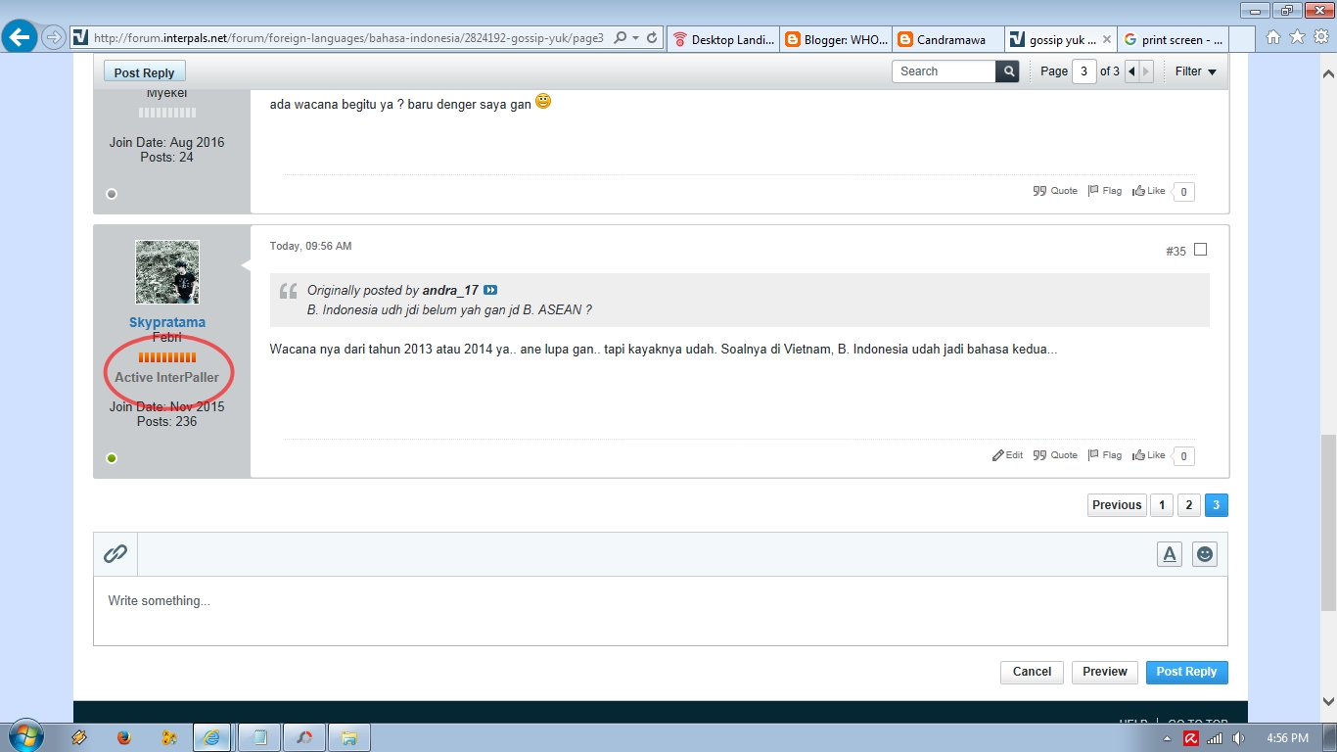Go to previous page arrow in page navigator
This screenshot has height=752, width=1337.
[x=1131, y=71]
